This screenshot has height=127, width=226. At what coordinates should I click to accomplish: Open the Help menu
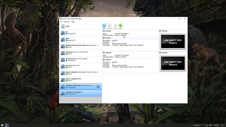[73, 22]
